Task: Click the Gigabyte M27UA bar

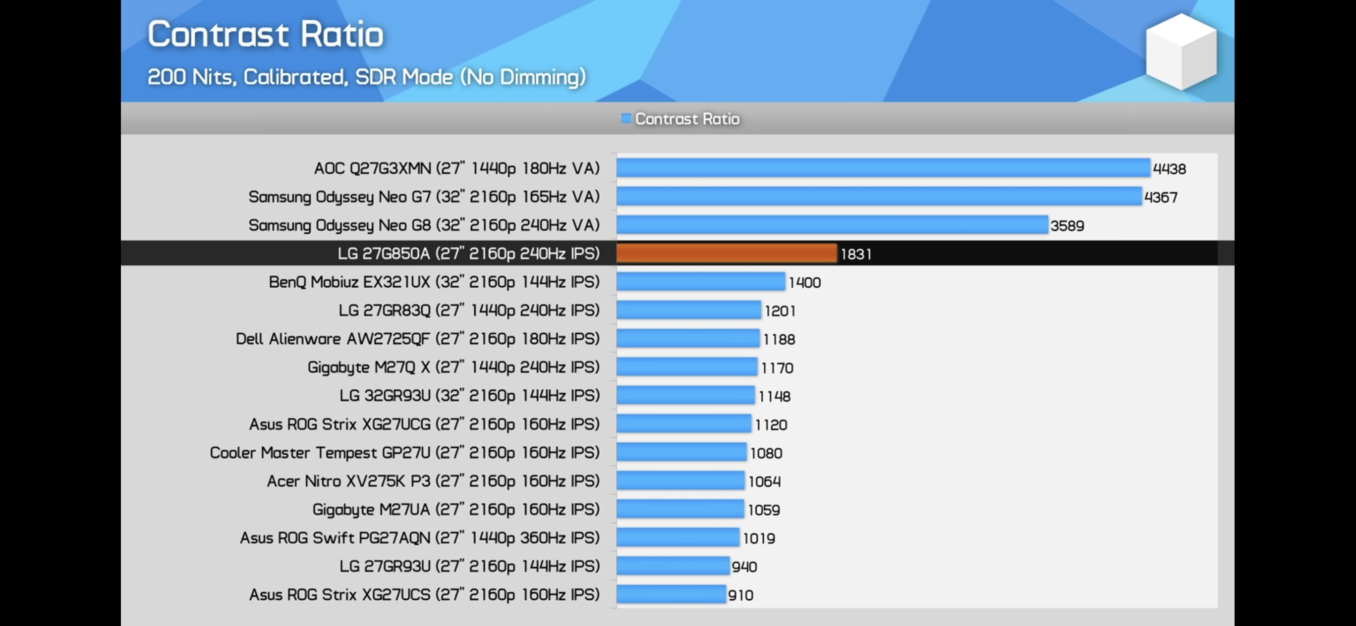Action: pos(680,509)
